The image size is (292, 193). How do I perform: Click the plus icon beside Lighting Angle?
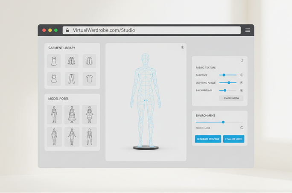[242, 83]
